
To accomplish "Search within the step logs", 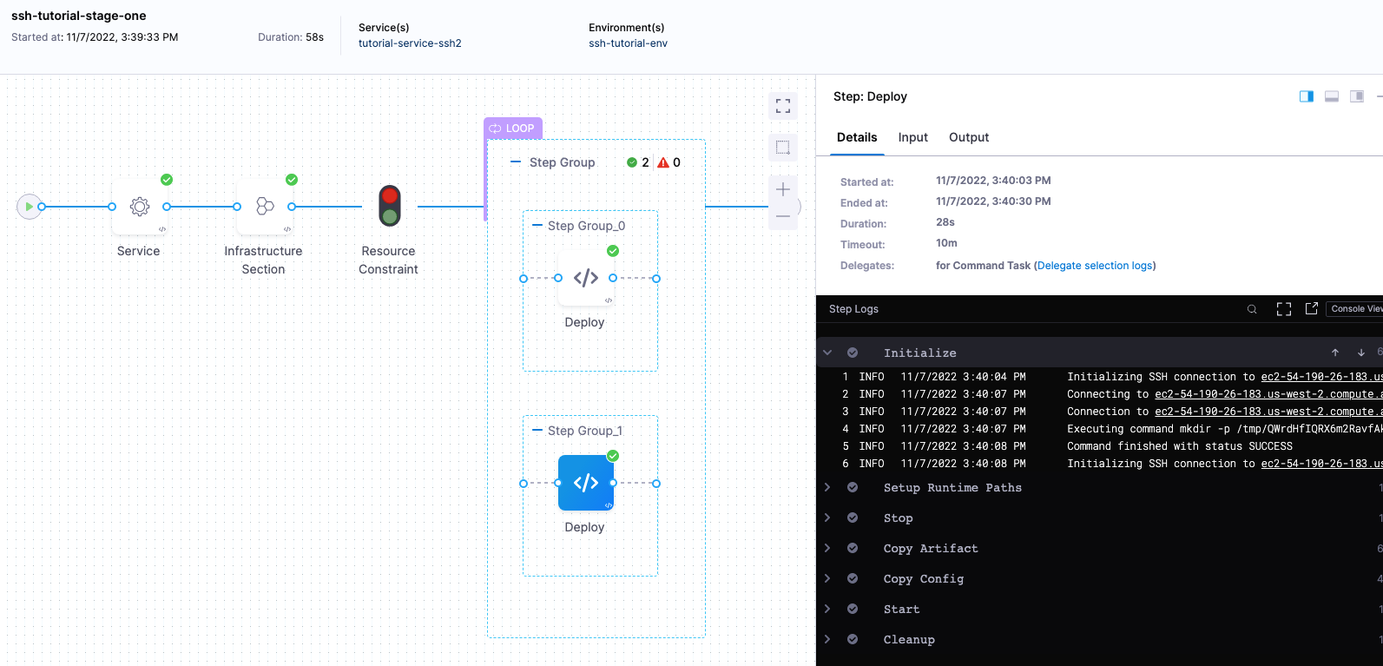I will (1252, 309).
